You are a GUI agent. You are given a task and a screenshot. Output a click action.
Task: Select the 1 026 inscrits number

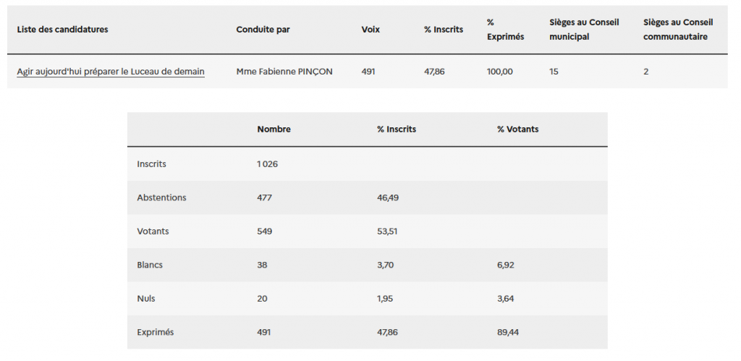pos(267,164)
